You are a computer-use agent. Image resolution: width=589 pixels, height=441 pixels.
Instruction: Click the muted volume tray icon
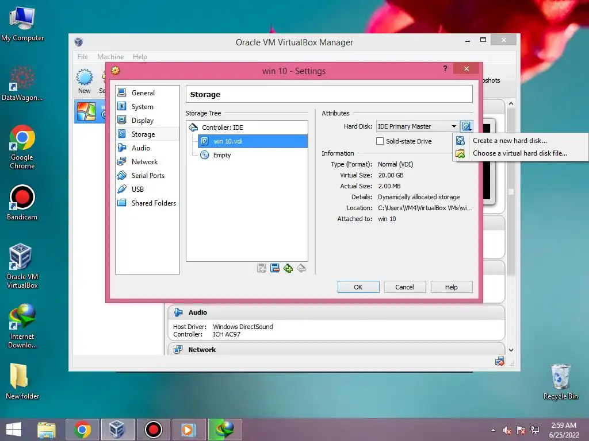(x=507, y=430)
